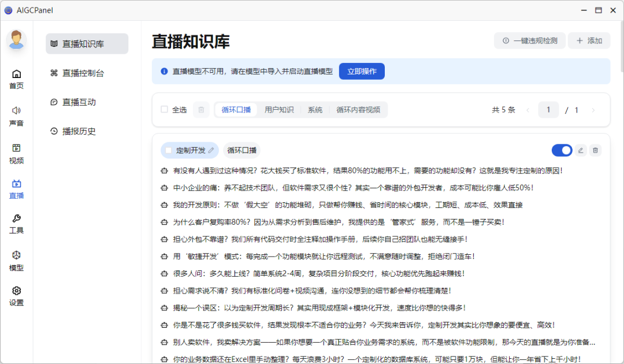The height and width of the screenshot is (364, 624).
Task: Select the 循环内容视频 tab
Action: click(358, 110)
